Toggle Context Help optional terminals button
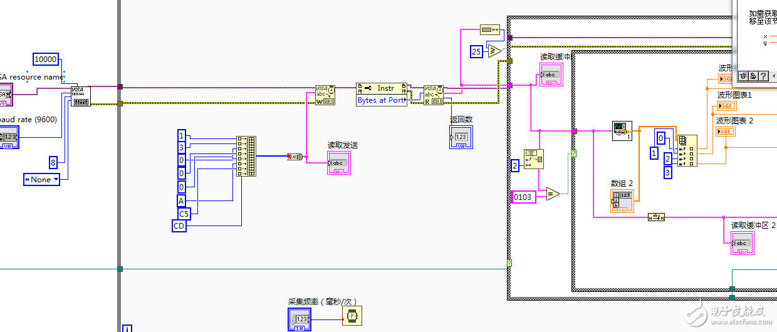This screenshot has width=777, height=332. tap(743, 75)
